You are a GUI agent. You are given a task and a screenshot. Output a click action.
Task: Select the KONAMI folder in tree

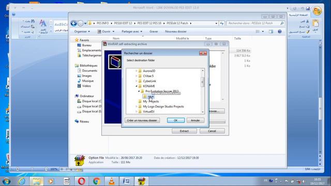click(149, 86)
